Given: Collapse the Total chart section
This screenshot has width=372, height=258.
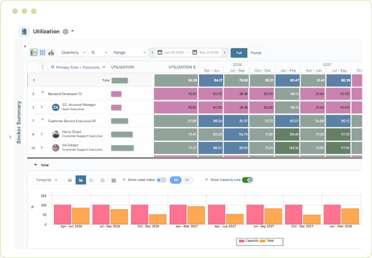Looking at the screenshot, I should click(36, 165).
